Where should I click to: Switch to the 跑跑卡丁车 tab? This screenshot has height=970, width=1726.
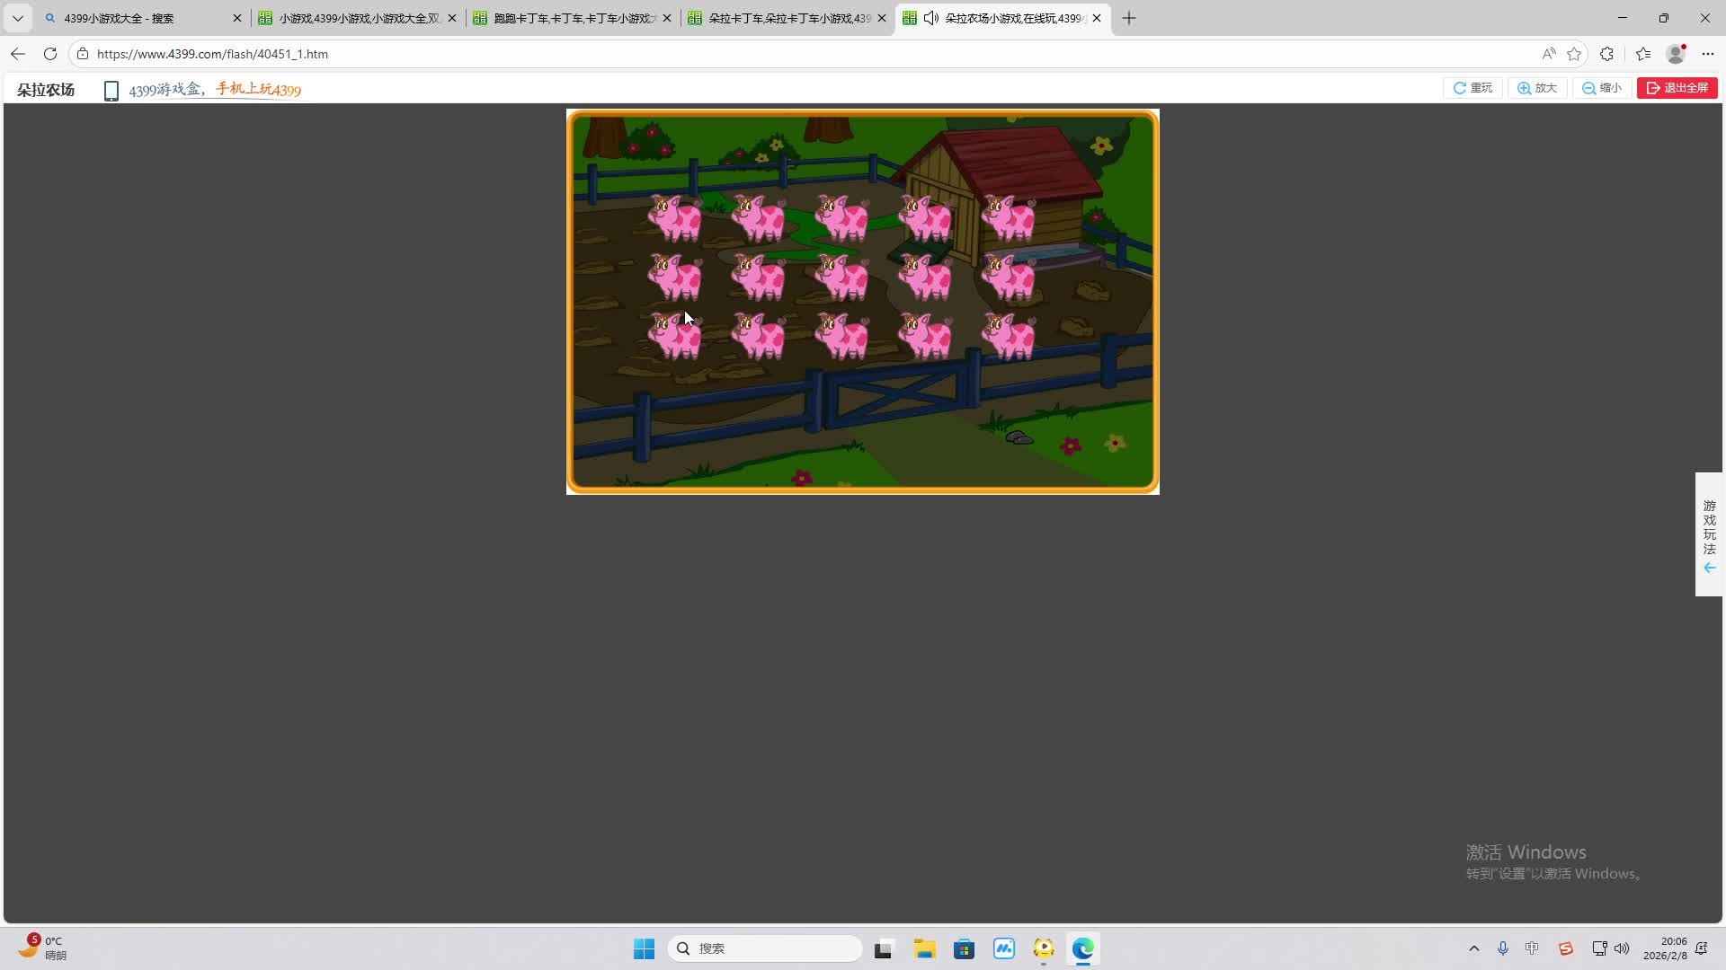click(566, 18)
